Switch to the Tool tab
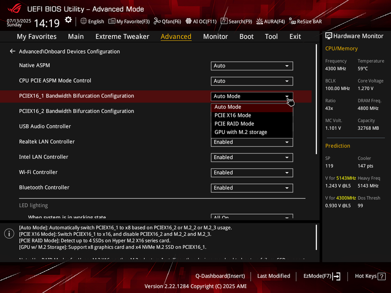Viewport: 391px width, 293px height. (x=271, y=37)
